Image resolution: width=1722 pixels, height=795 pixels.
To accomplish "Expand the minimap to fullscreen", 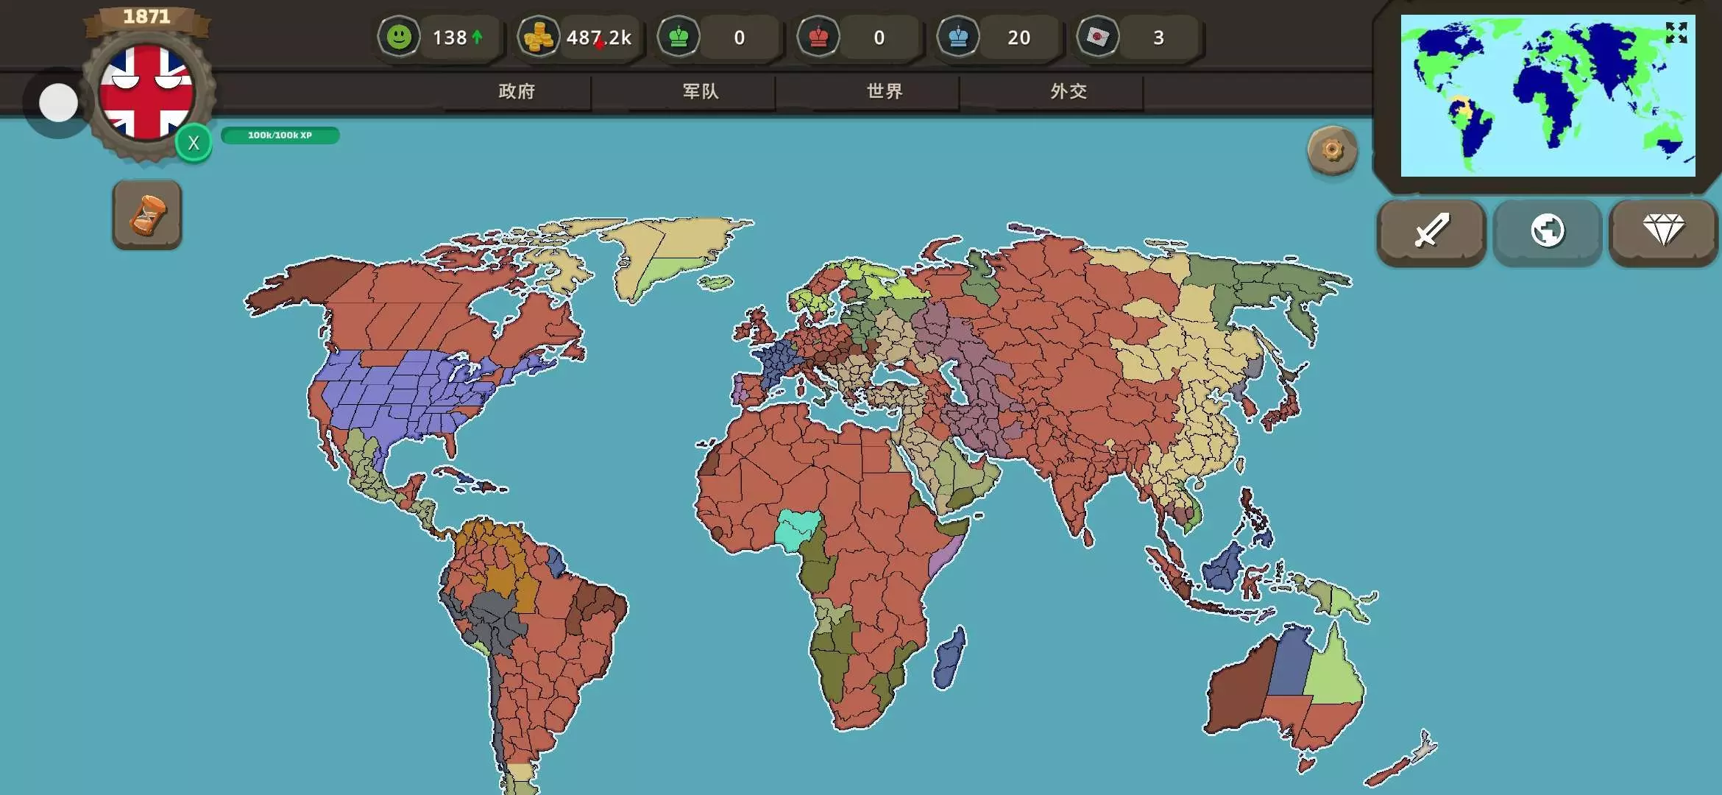I will (1676, 32).
